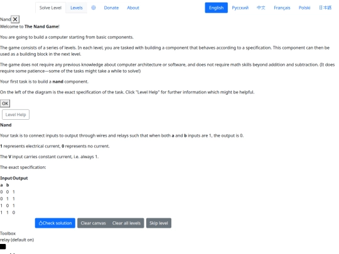
Task: Open the Solve Level tab
Action: 50,8
